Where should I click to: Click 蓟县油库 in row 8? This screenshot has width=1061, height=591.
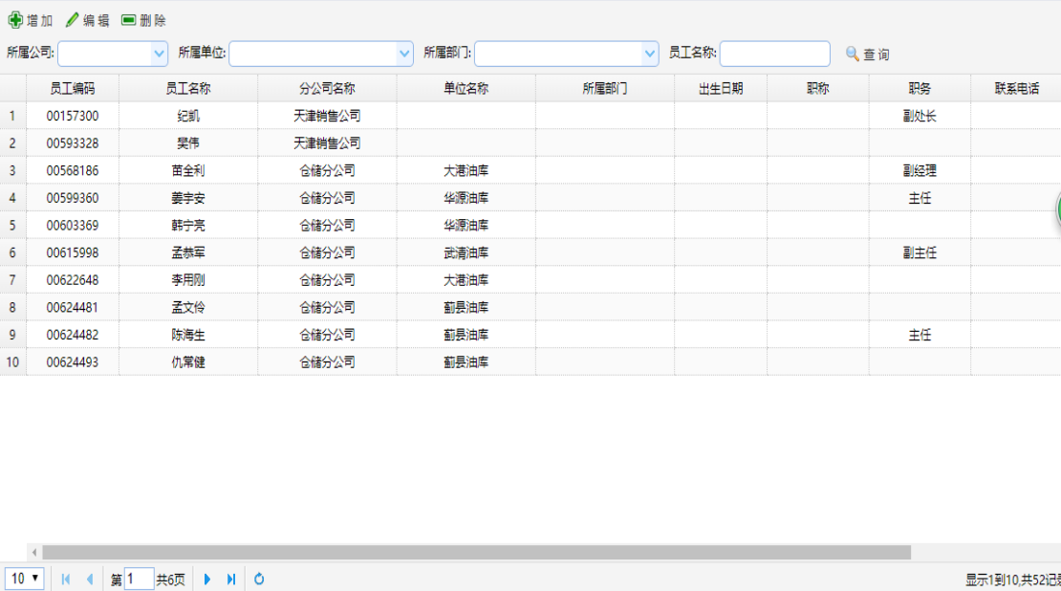tap(466, 307)
